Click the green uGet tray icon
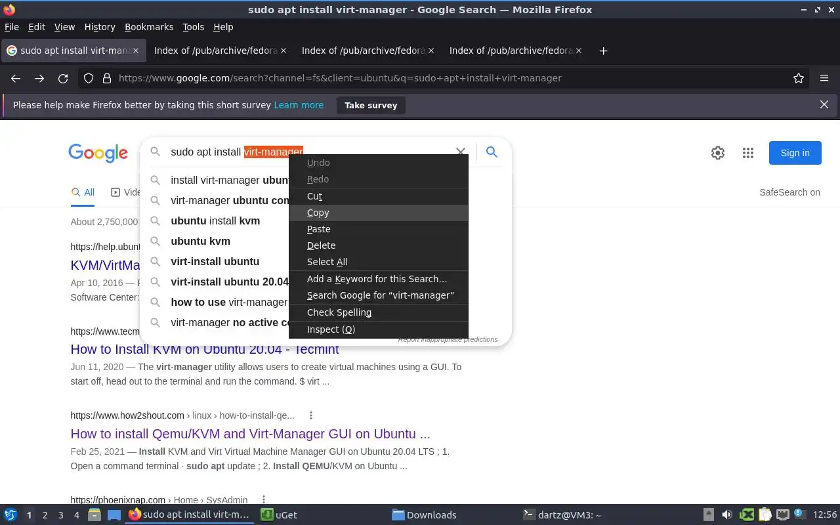840x525 pixels. [747, 515]
